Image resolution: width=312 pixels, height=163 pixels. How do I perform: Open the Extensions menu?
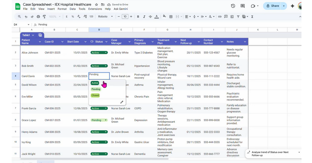pyautogui.click(x=95, y=9)
